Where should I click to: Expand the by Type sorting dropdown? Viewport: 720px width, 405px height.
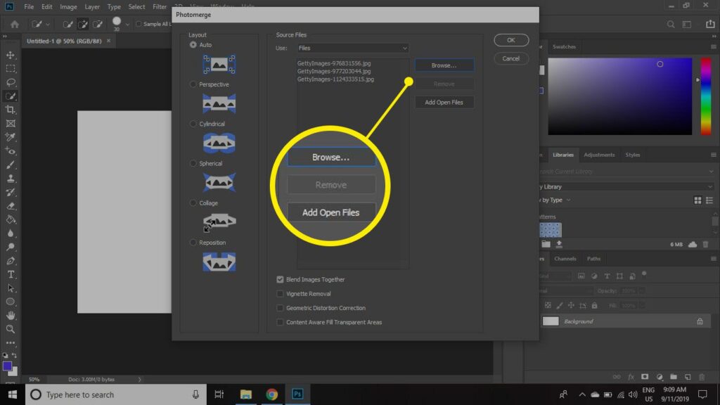coord(569,200)
